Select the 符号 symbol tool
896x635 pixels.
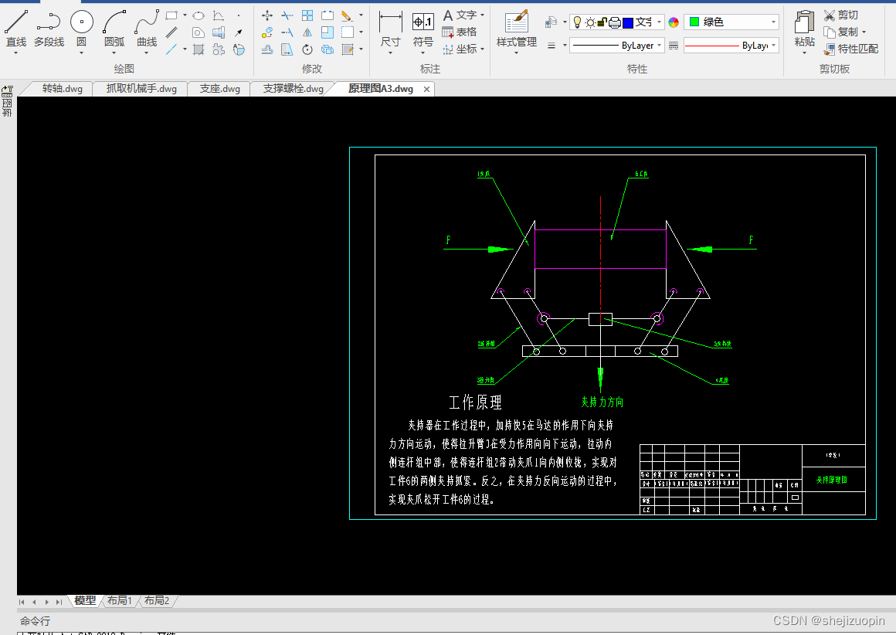pos(423,29)
